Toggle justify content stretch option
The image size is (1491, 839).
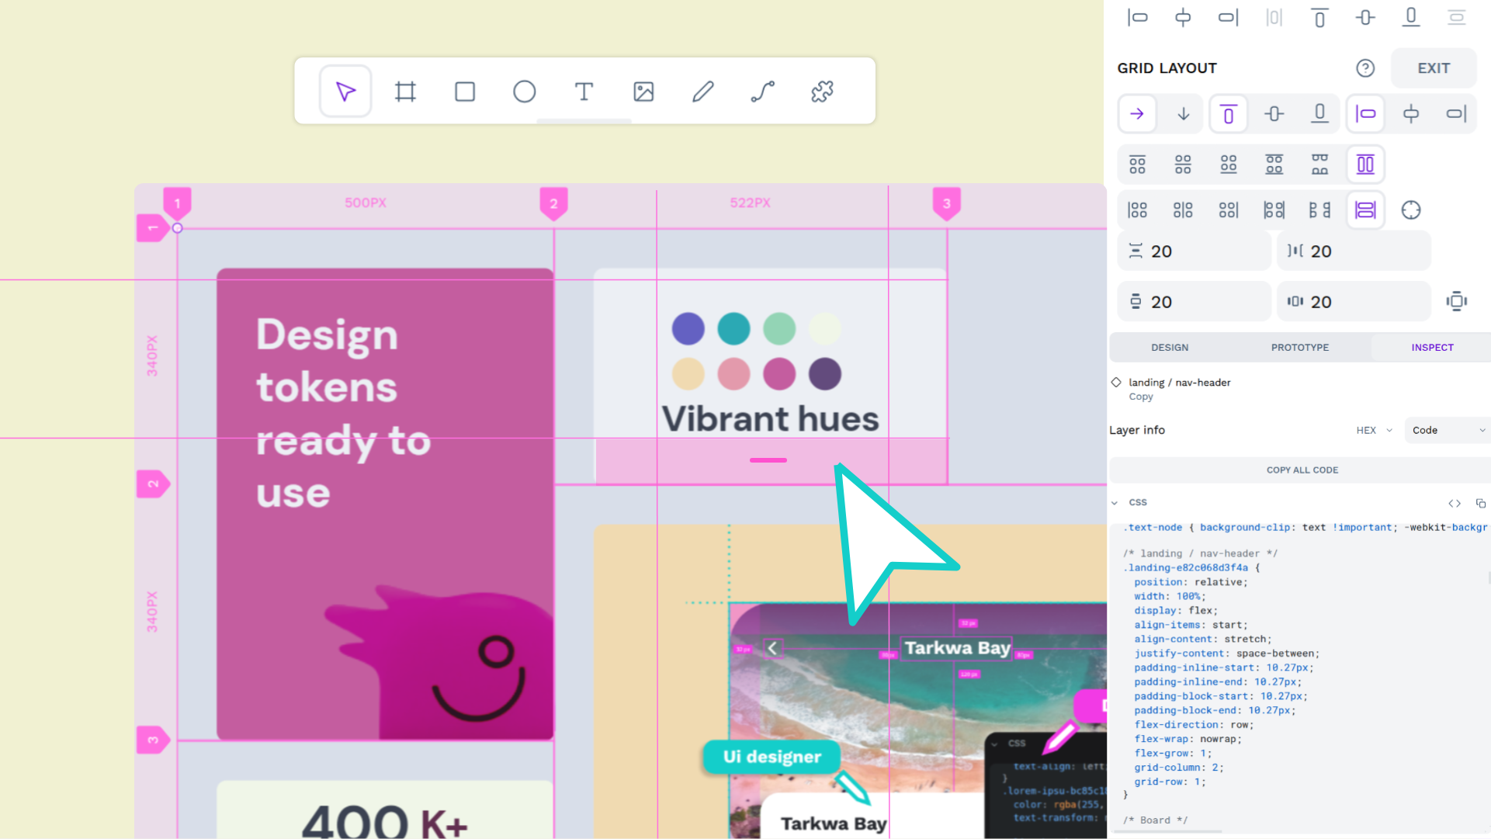click(x=1365, y=210)
